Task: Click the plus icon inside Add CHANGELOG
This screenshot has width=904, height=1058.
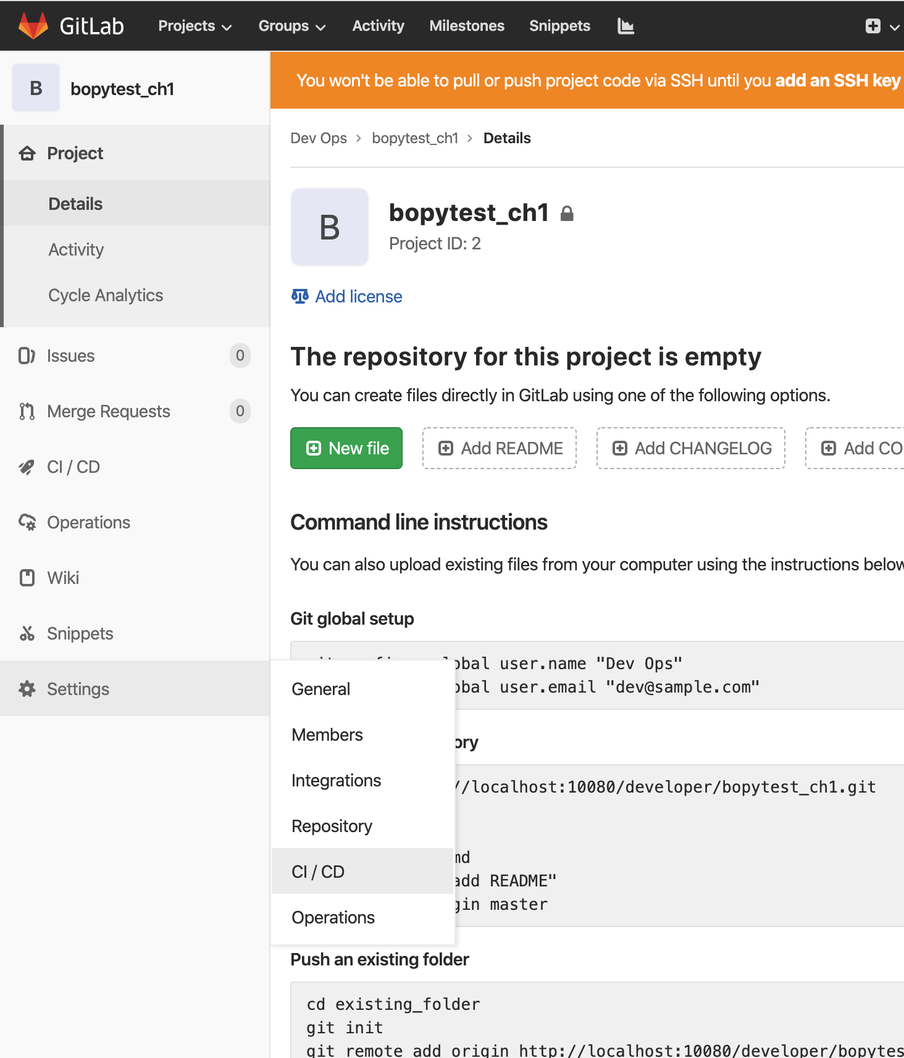Action: [620, 448]
